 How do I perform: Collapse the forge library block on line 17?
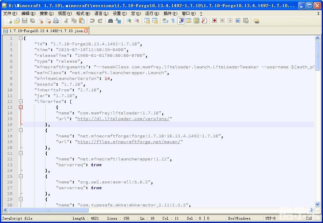tap(21, 130)
